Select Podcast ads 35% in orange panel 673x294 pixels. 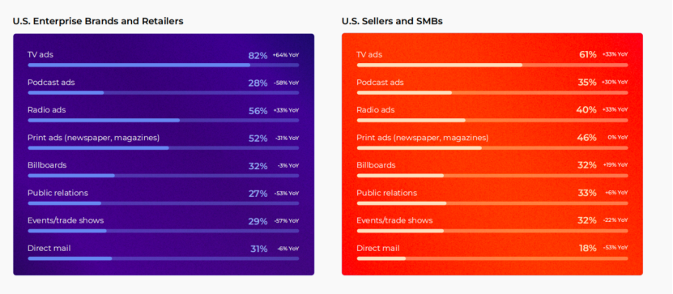[x=587, y=83]
